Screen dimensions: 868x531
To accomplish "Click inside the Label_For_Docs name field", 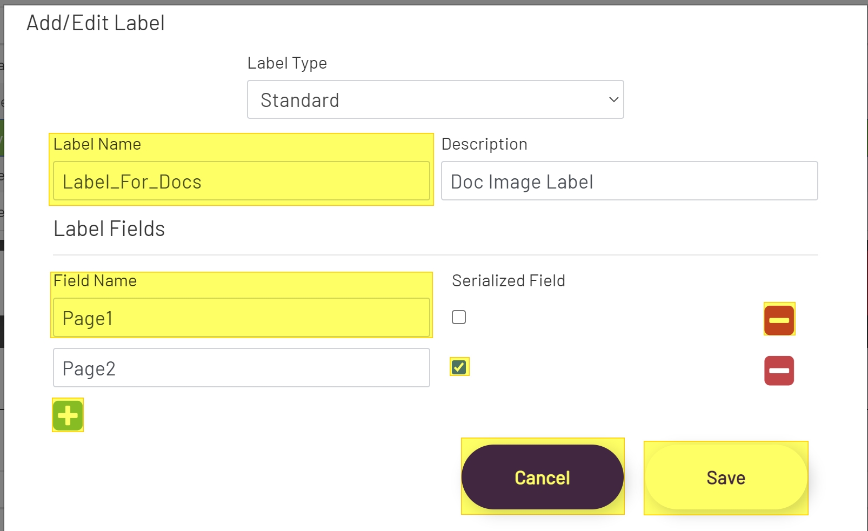I will coord(241,182).
